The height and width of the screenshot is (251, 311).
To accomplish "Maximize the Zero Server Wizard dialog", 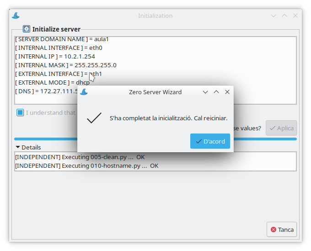I will [x=216, y=92].
